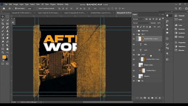188x106 pixels.
Task: Select the Move tool in toolbox
Action: point(3,16)
